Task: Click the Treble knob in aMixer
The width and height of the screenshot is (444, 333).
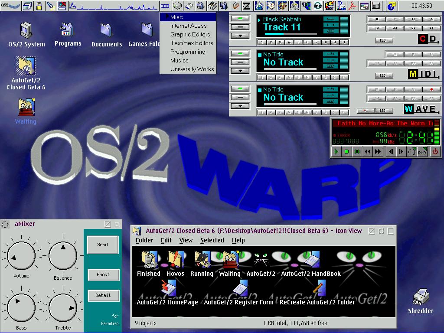Action: coord(63,308)
